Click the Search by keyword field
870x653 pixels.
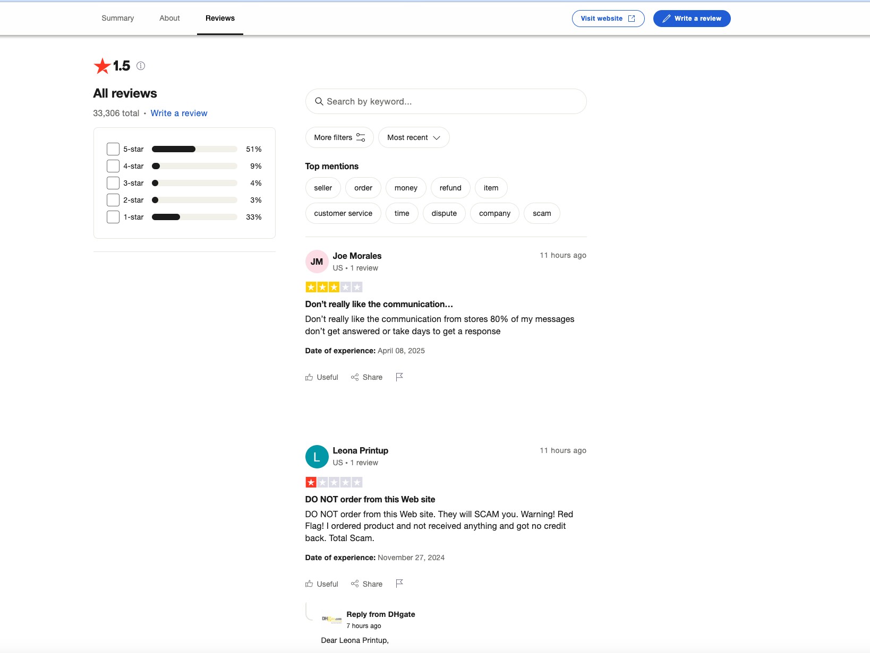point(446,101)
